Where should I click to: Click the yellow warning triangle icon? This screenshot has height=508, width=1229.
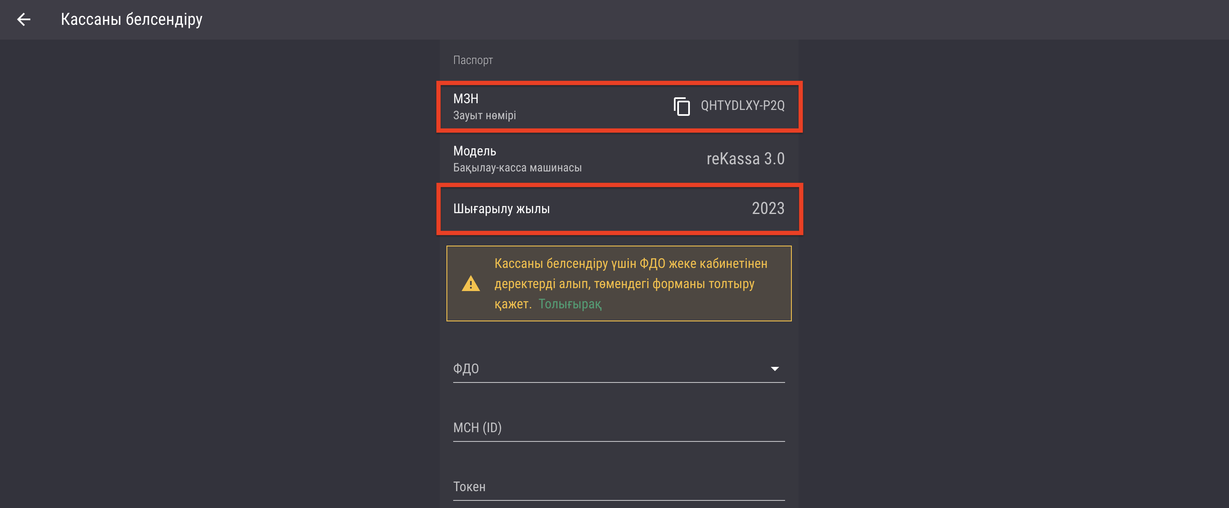click(470, 284)
